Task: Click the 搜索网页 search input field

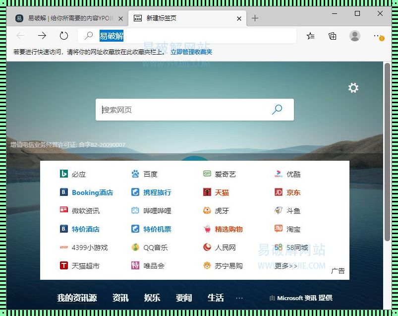Action: (183, 110)
